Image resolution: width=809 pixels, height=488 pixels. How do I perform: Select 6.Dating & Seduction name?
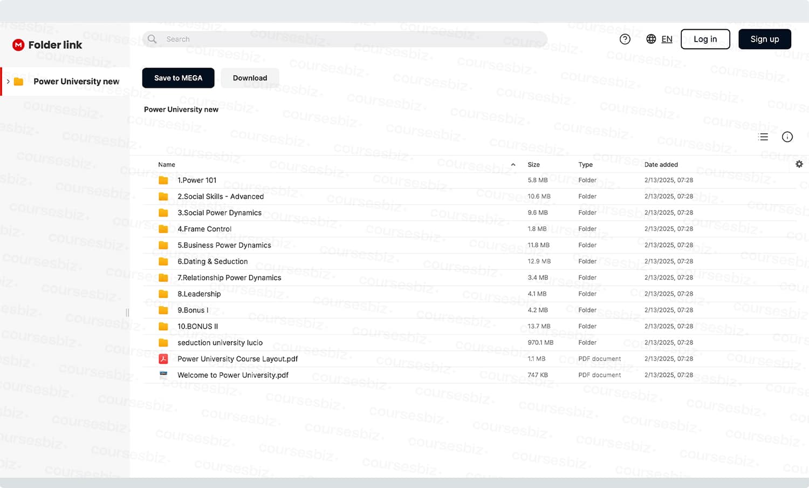click(x=212, y=261)
